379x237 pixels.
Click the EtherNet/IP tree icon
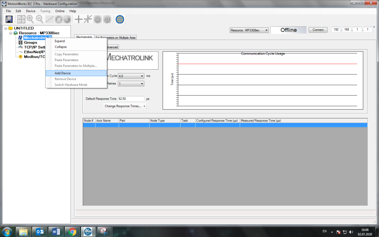(x=20, y=52)
